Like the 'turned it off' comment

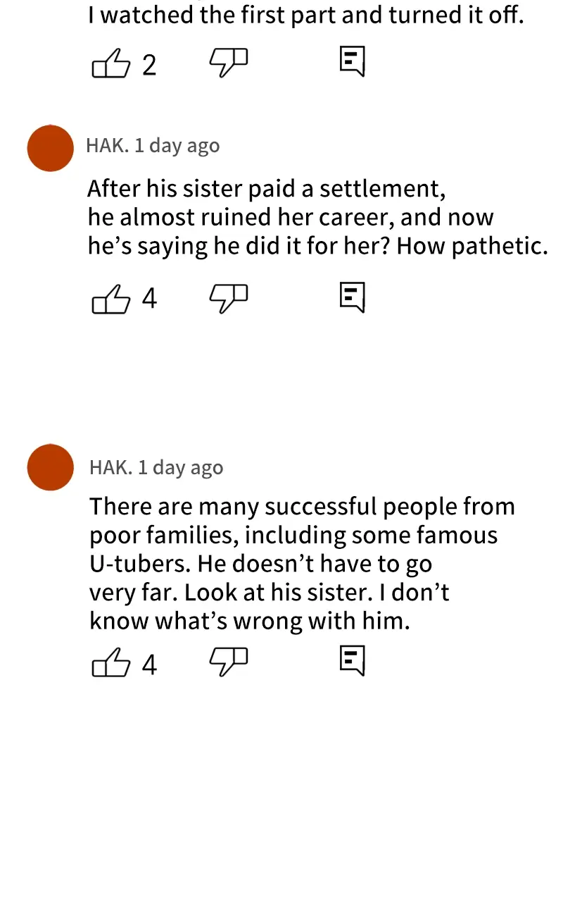(x=111, y=64)
